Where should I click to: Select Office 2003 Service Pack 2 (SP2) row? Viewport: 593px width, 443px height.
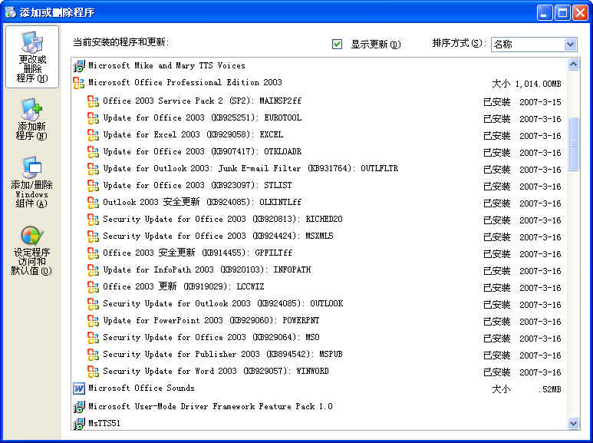(x=203, y=101)
